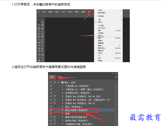Expand 不透明度 40 屏幕模式 action steps
163x126 pixels.
coord(63,89)
